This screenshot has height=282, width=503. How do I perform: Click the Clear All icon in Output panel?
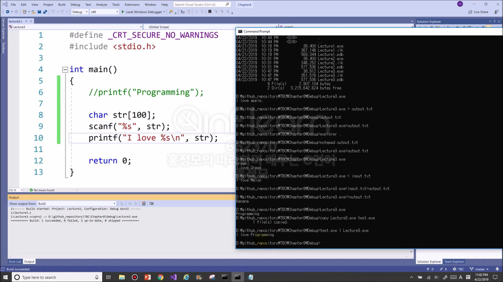point(144,203)
